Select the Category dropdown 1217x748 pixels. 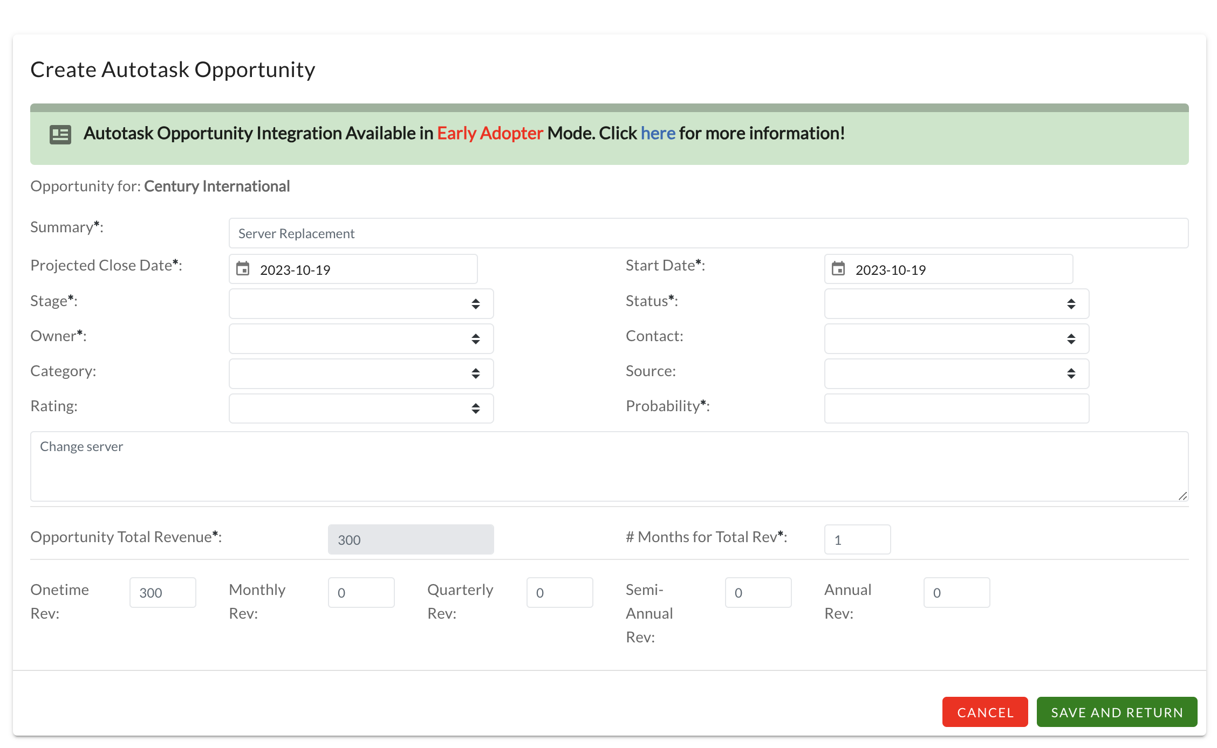pyautogui.click(x=361, y=374)
